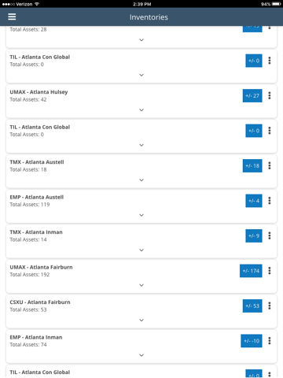The width and height of the screenshot is (283, 378).
Task: Expand the UMAX - Atlanta Fairburn card
Action: [x=141, y=285]
